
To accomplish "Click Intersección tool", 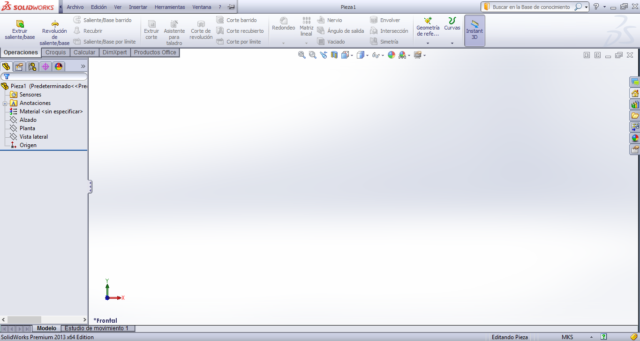I will 389,31.
